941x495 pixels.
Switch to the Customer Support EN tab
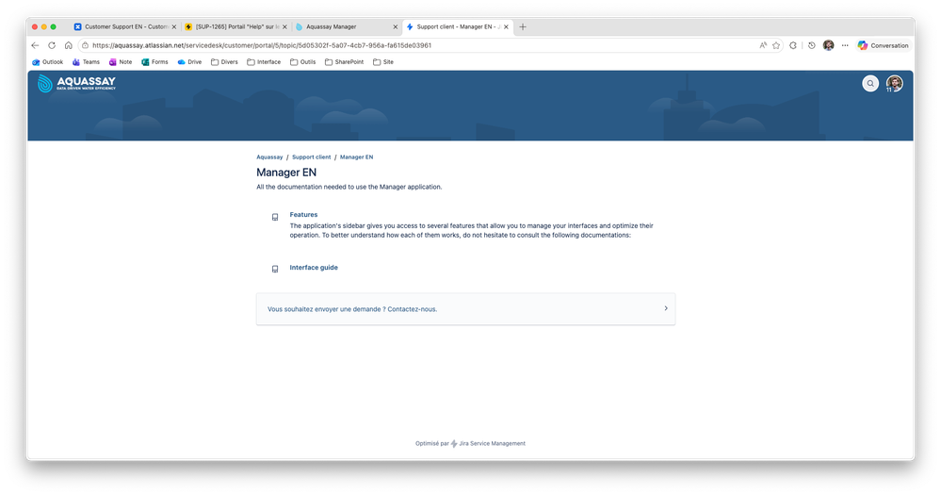[x=125, y=27]
